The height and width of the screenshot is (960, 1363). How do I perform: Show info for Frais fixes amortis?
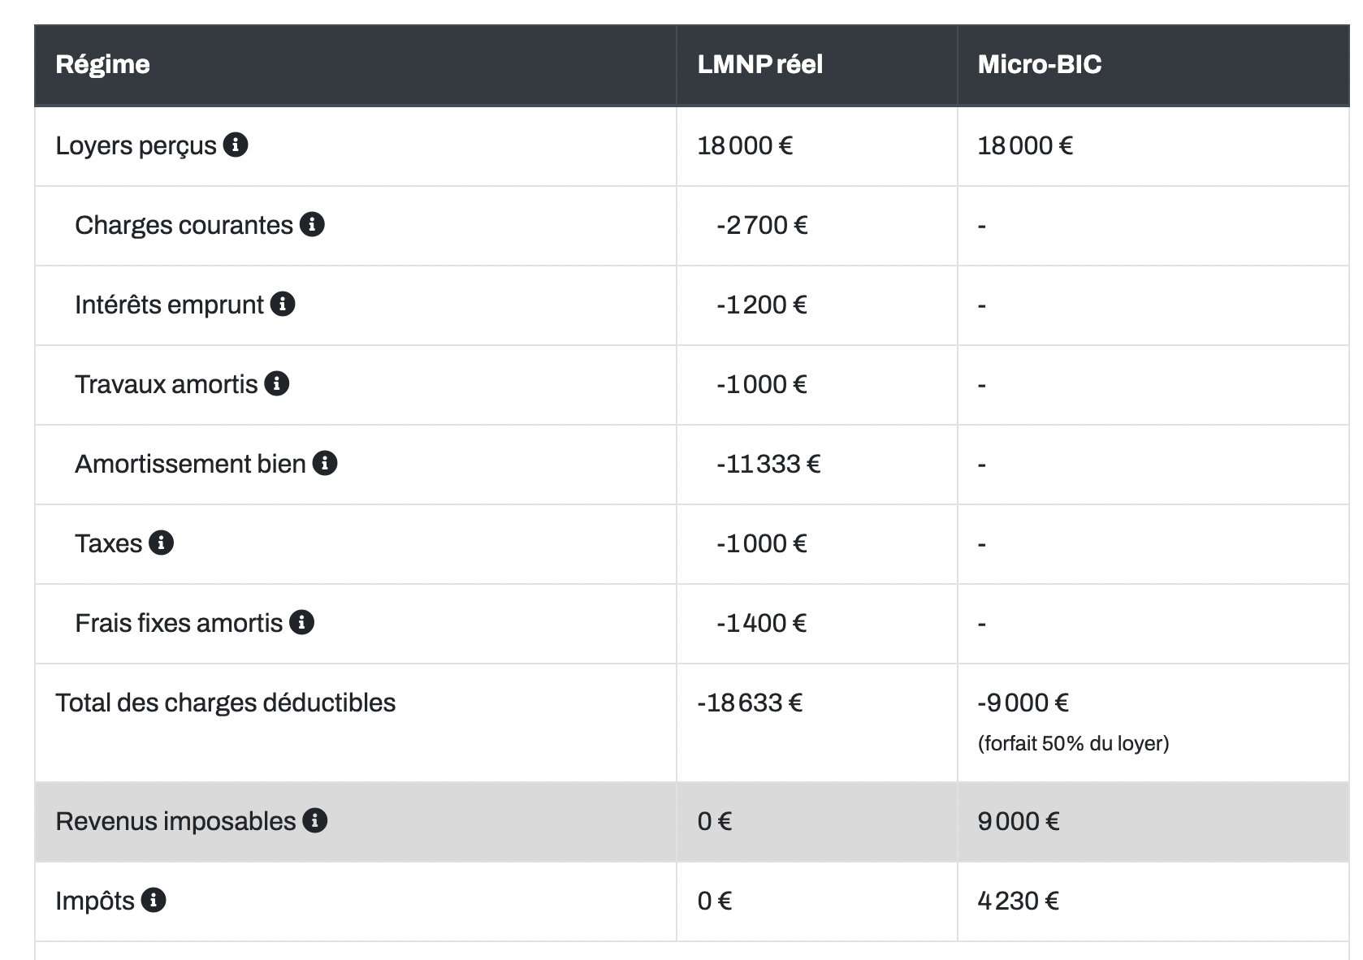[x=301, y=622]
